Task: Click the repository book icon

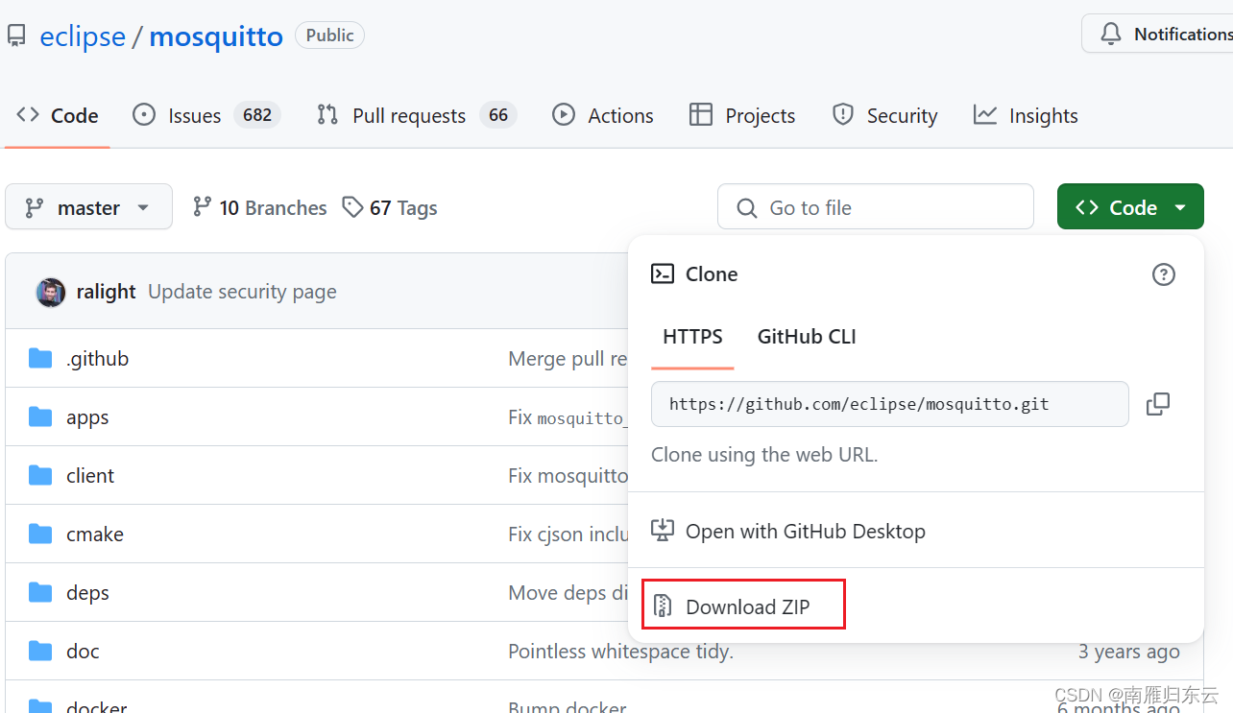Action: pos(16,36)
